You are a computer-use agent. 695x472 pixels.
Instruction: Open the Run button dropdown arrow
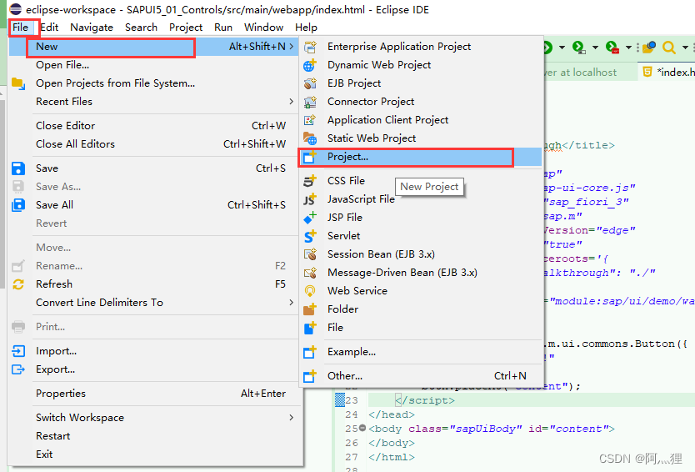point(562,47)
